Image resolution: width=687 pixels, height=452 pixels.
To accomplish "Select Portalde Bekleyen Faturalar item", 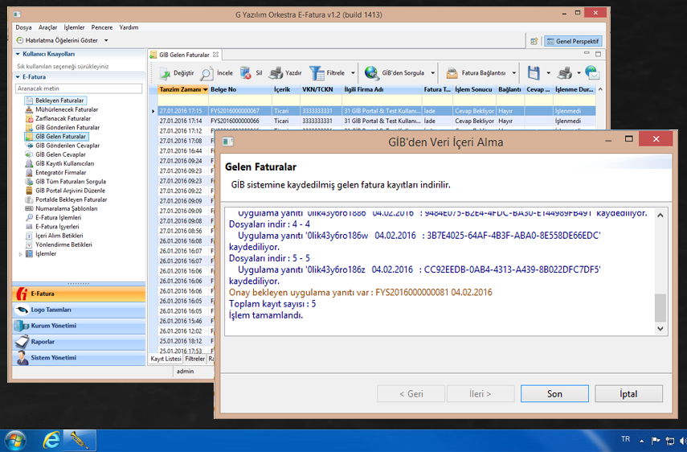I will pyautogui.click(x=71, y=199).
